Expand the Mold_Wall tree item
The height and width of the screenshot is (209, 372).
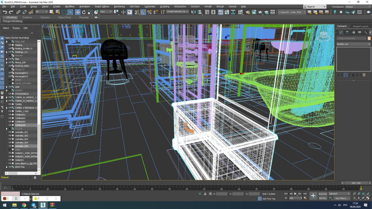point(7,42)
